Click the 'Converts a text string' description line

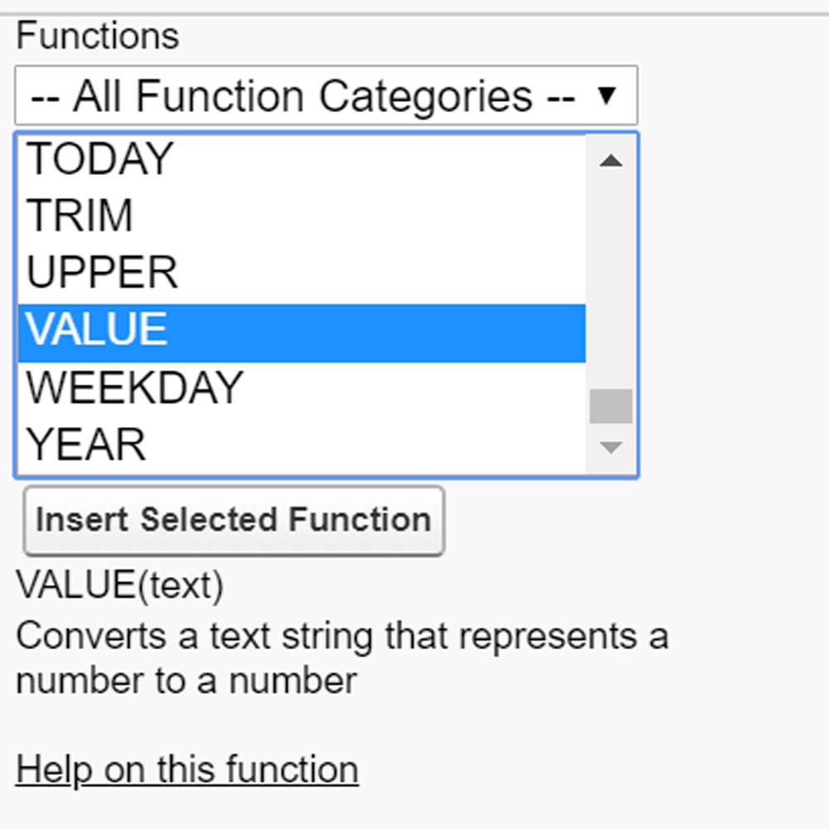[342, 637]
